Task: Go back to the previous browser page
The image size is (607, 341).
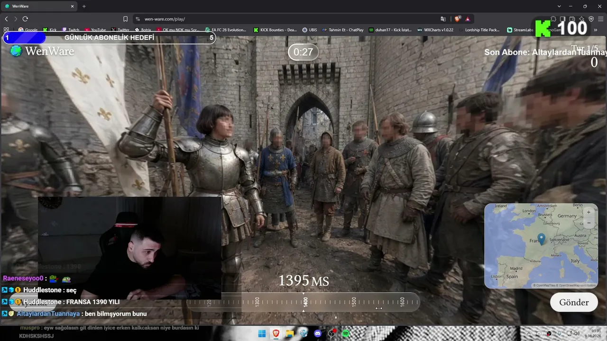Action: (6, 19)
